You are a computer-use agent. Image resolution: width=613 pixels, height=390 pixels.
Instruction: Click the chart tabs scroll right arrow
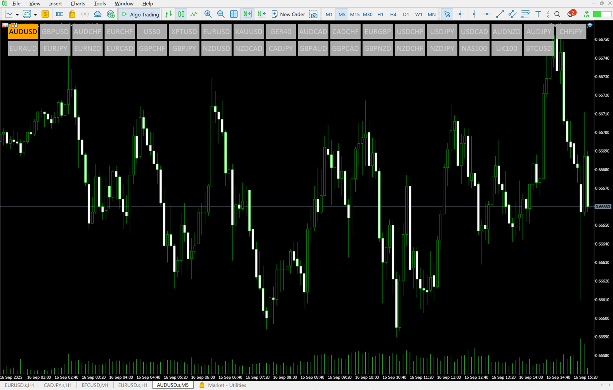tap(609, 385)
